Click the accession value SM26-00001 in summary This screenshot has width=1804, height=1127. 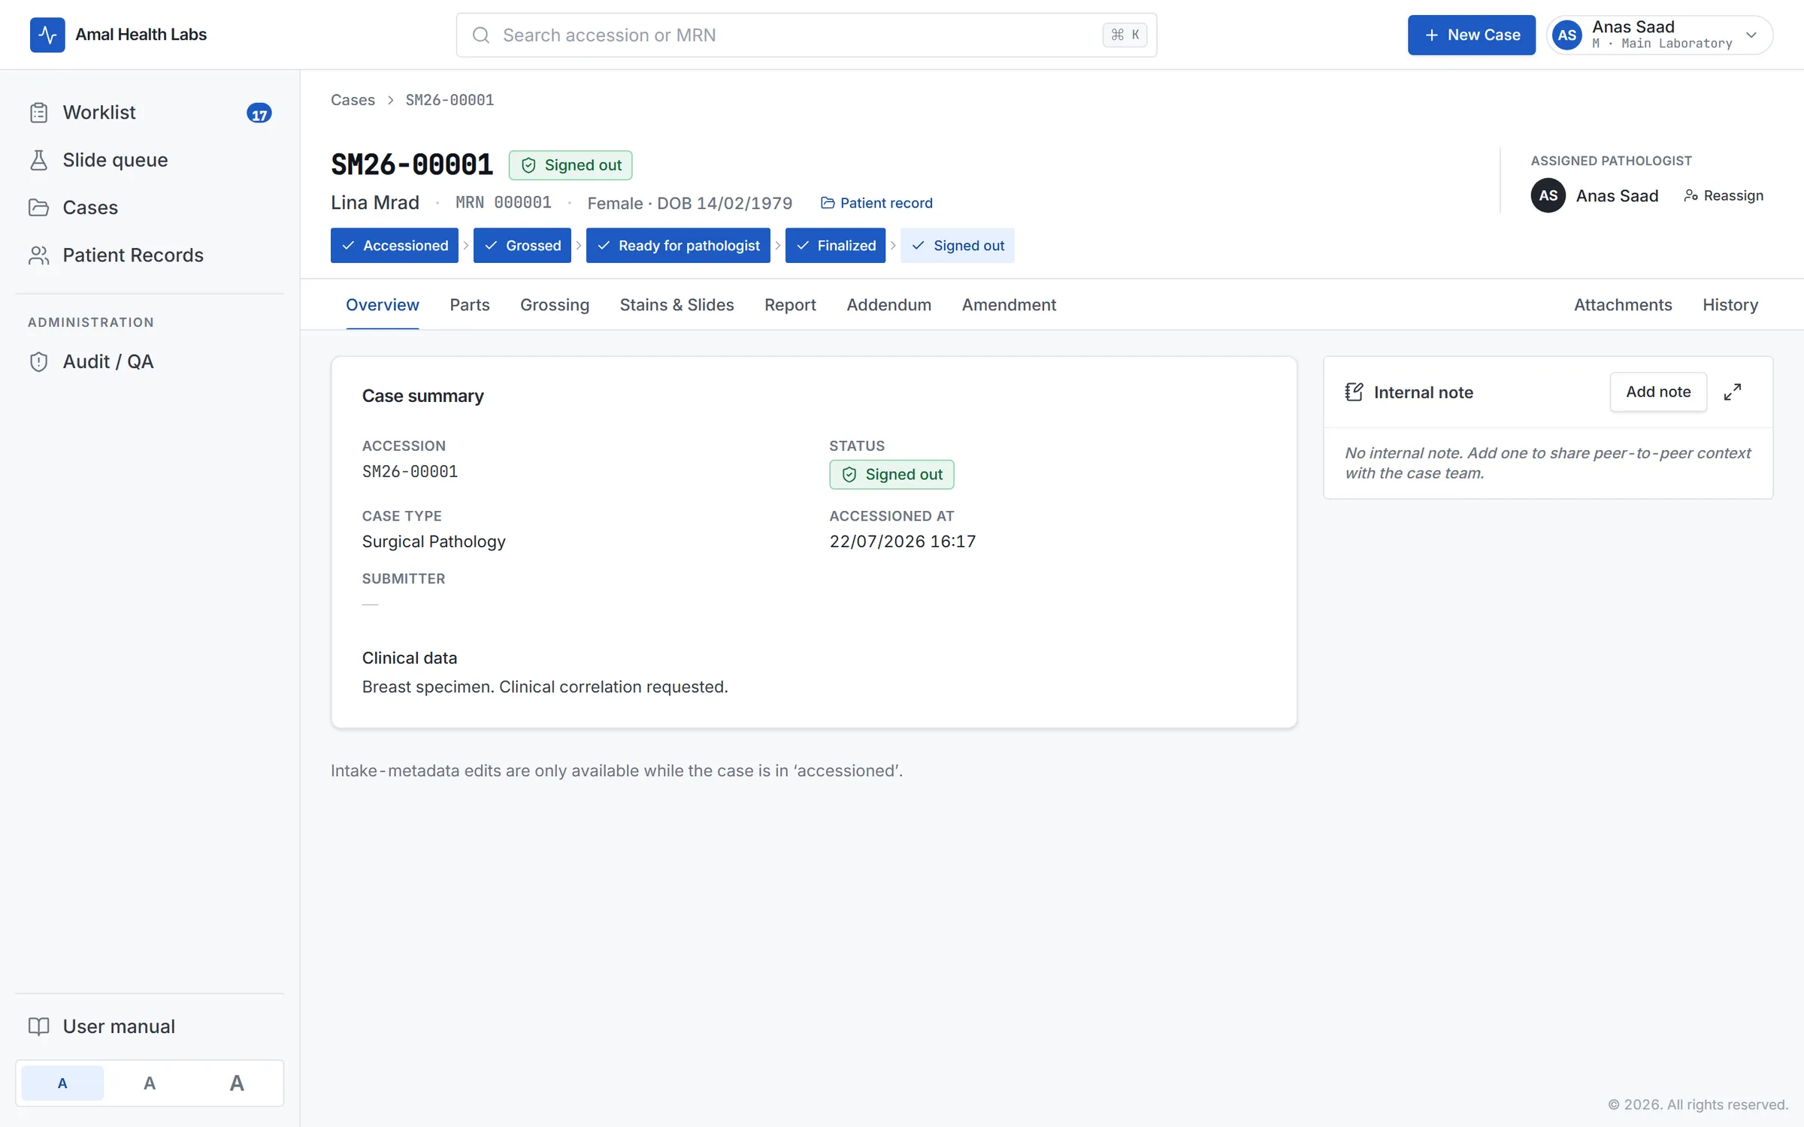coord(410,472)
